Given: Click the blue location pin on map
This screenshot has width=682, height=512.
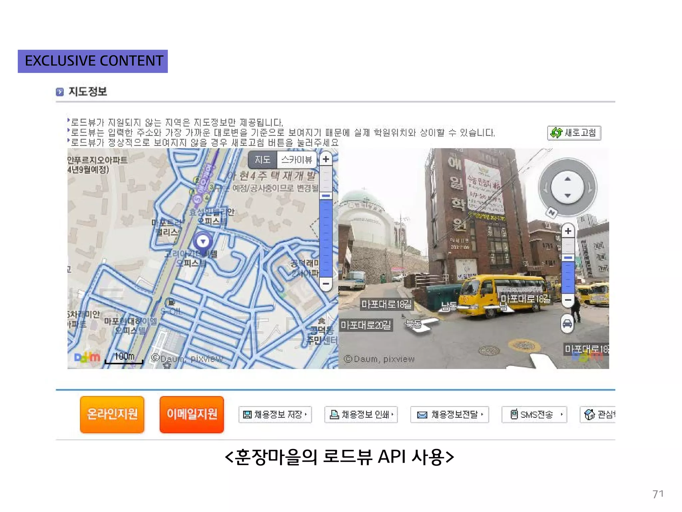Looking at the screenshot, I should (203, 242).
